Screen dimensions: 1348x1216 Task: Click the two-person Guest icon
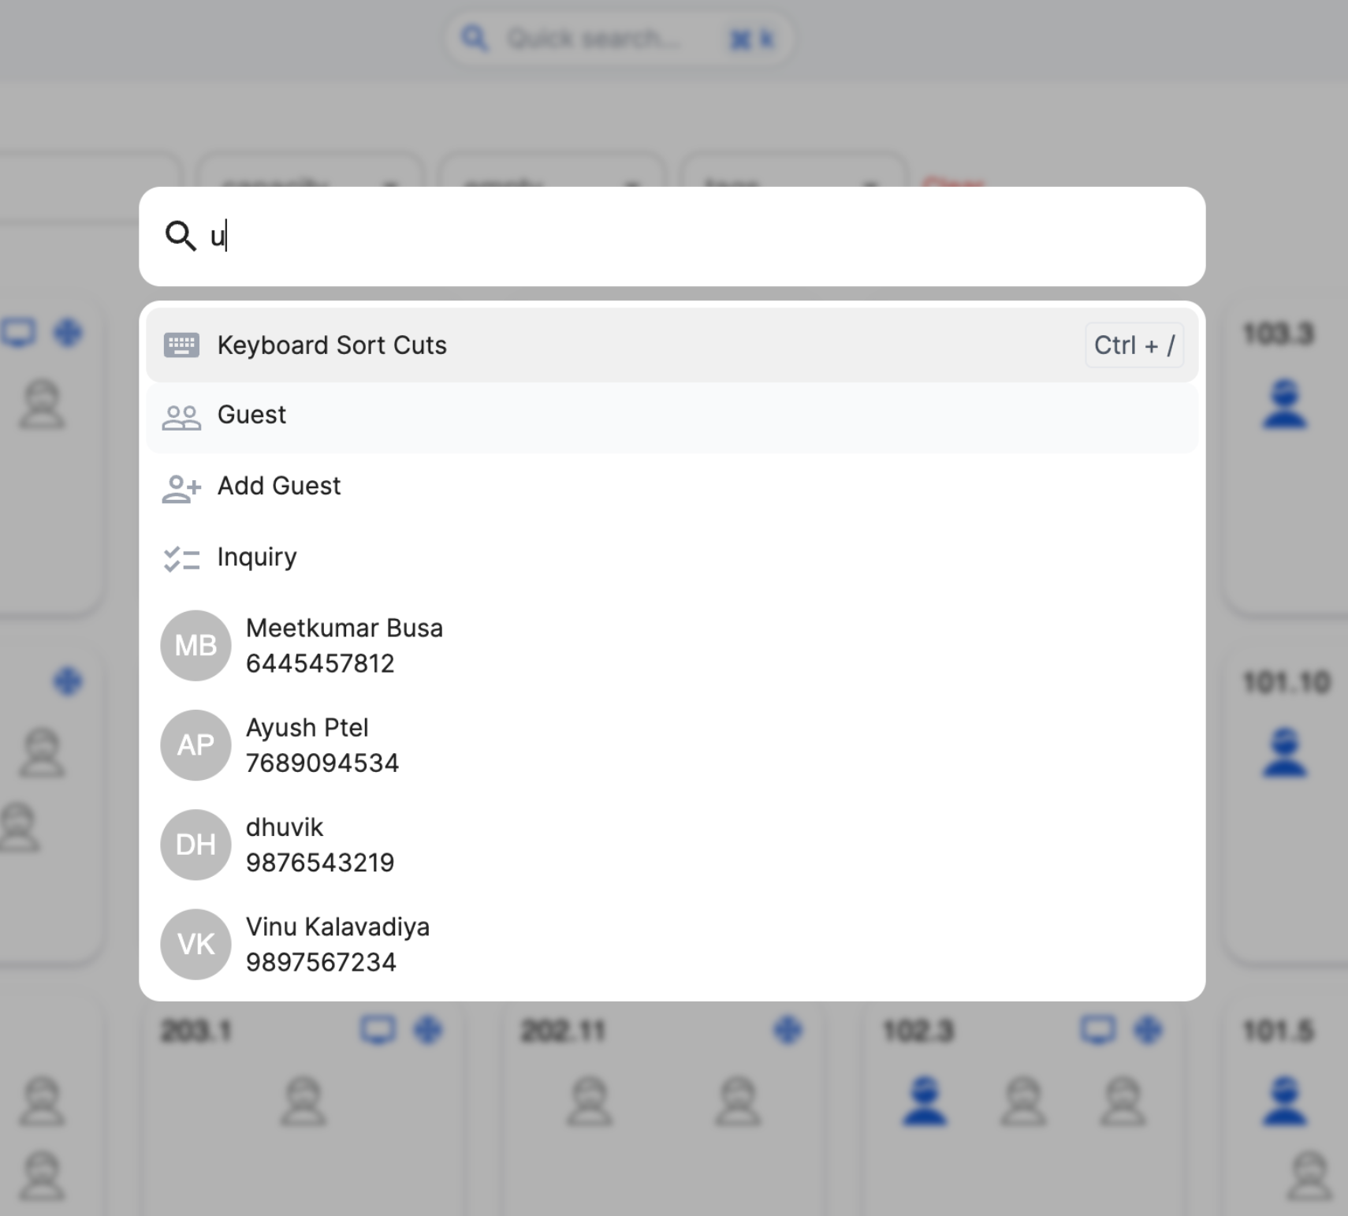click(x=181, y=416)
